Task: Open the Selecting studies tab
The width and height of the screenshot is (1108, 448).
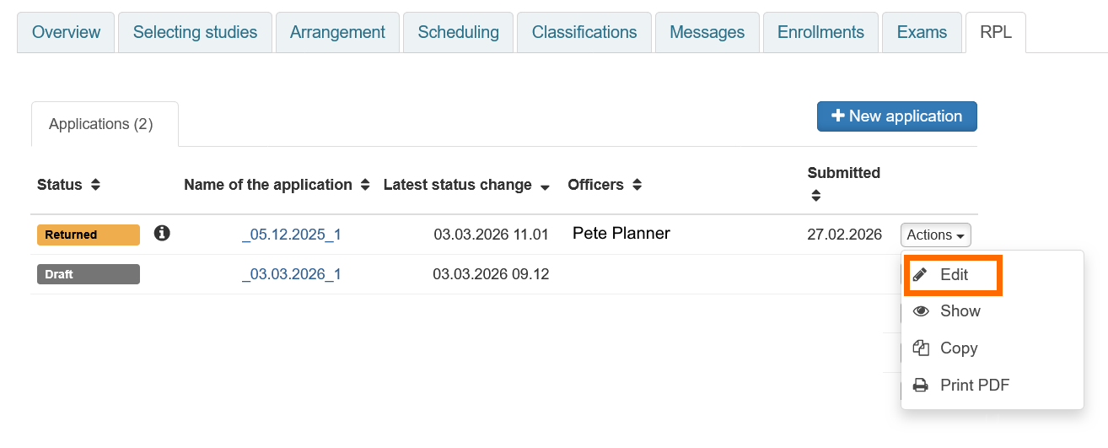Action: [195, 32]
